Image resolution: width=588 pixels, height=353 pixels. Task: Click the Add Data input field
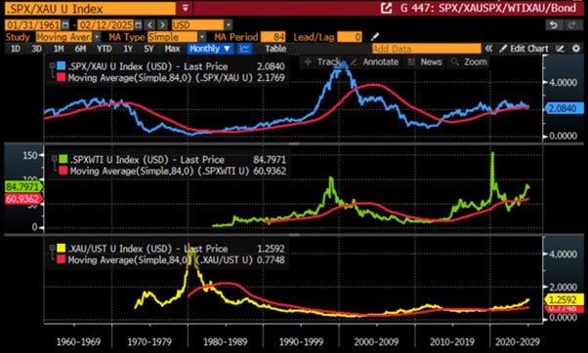click(x=427, y=49)
